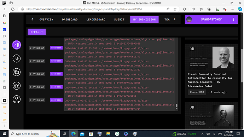Click the SANDOFSYDNEY profile button
244x137 pixels.
(x=211, y=19)
